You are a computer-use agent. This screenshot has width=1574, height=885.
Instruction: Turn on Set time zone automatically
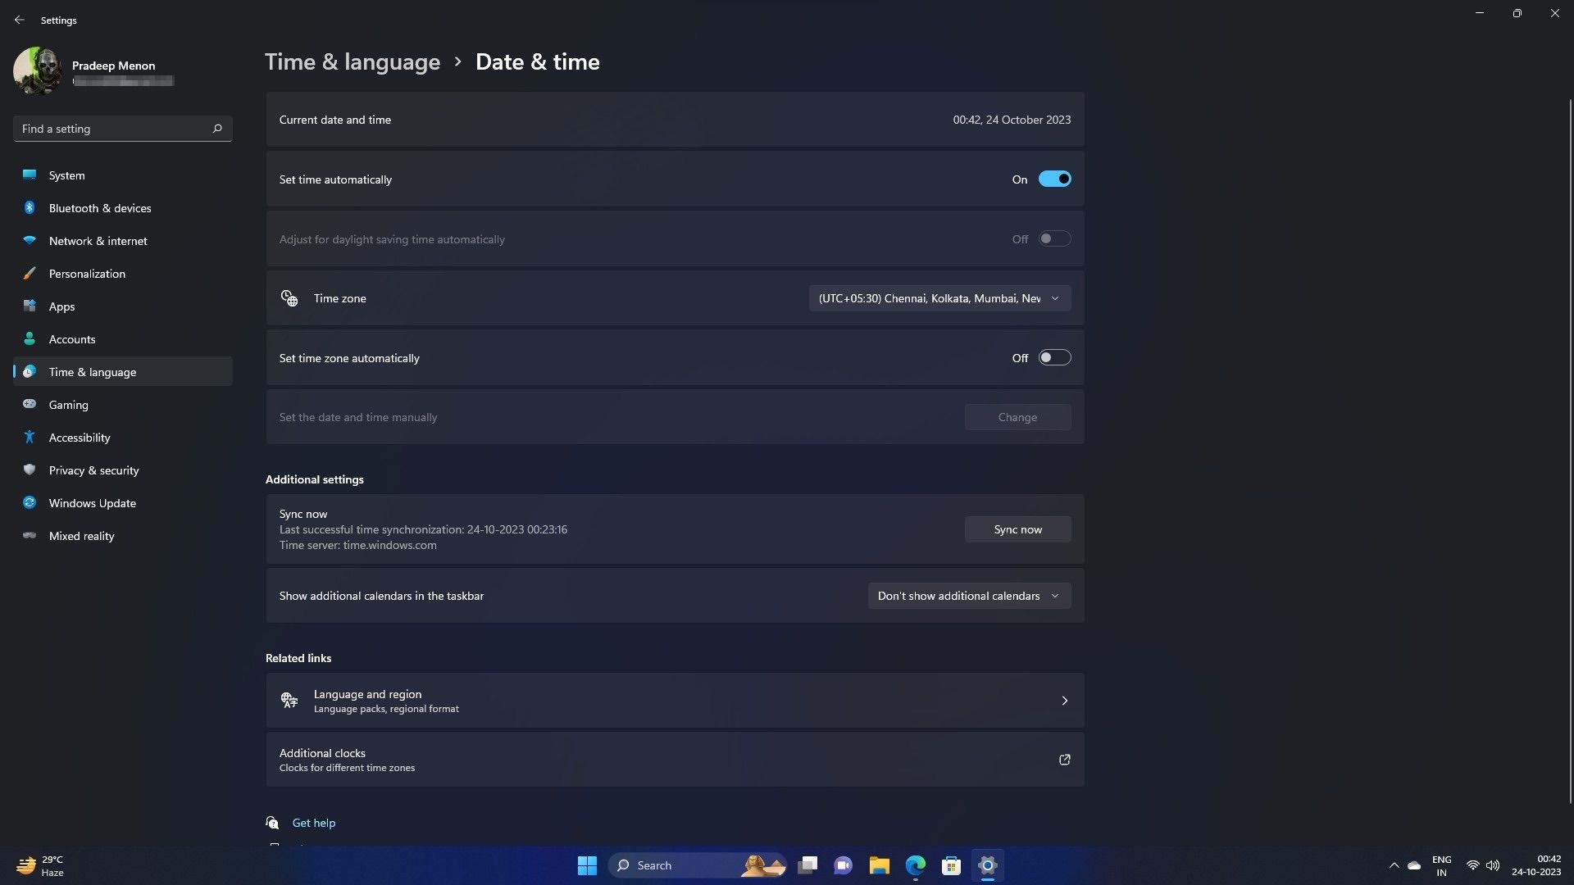[1055, 357]
